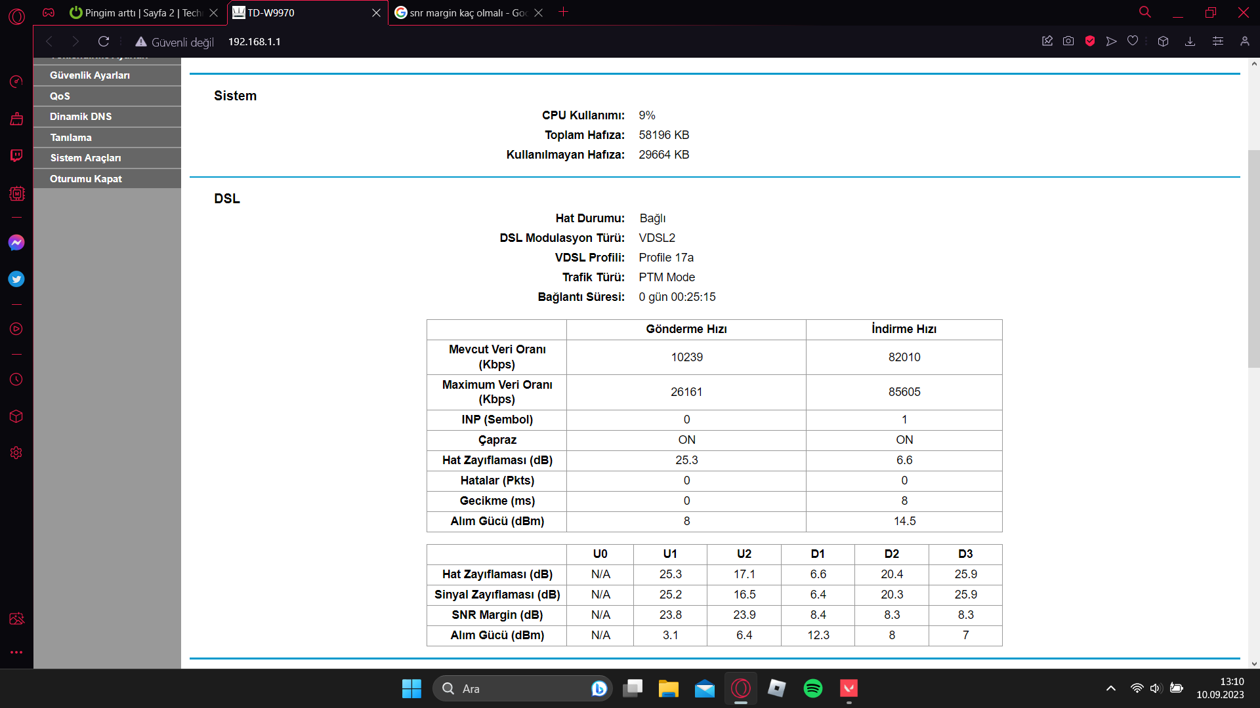Open Dinamik DNS settings

pyautogui.click(x=81, y=117)
